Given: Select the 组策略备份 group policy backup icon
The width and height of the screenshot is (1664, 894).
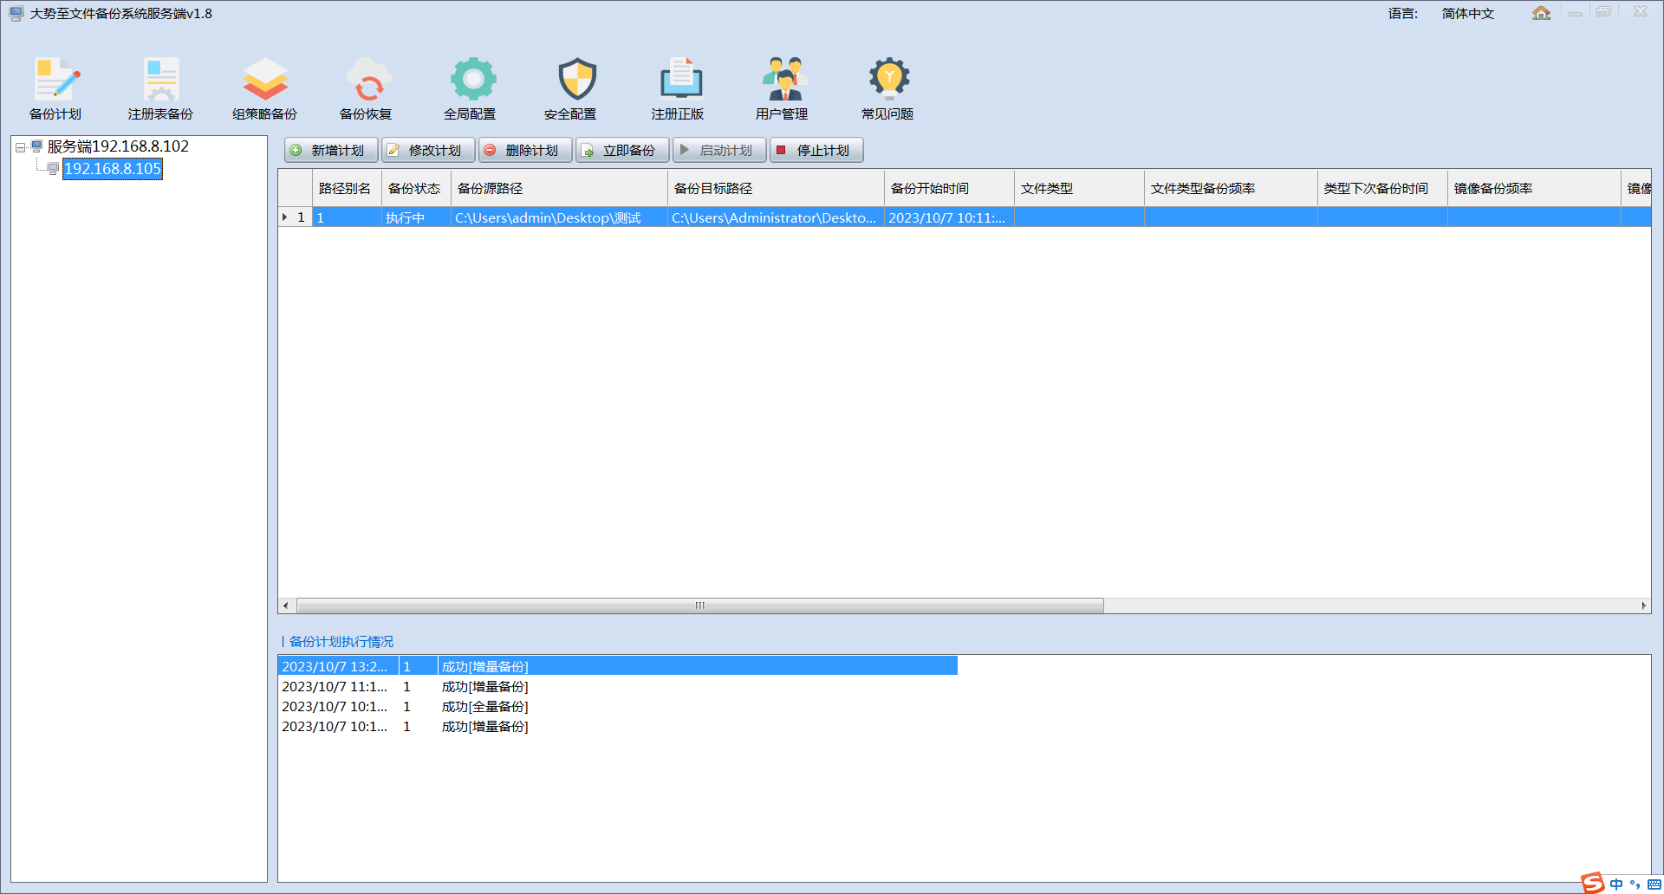Looking at the screenshot, I should tap(264, 87).
